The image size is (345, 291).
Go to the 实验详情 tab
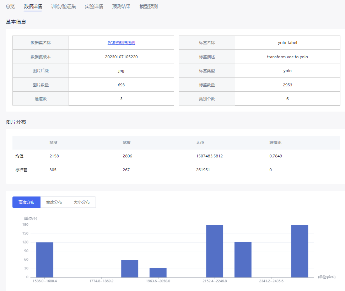tap(94, 7)
